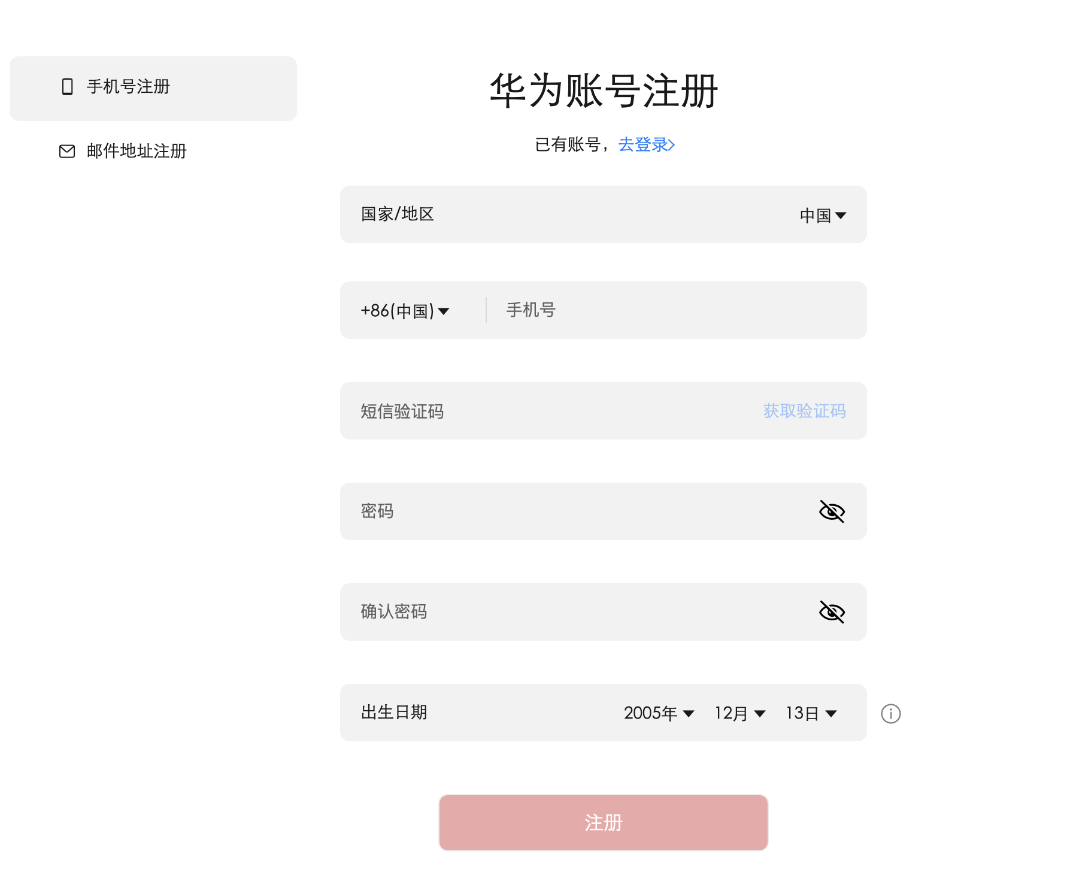Open the 13日 day dropdown
The height and width of the screenshot is (885, 1073).
click(810, 713)
